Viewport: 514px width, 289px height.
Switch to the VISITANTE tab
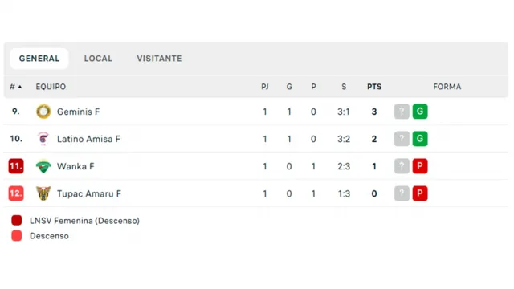coord(159,59)
